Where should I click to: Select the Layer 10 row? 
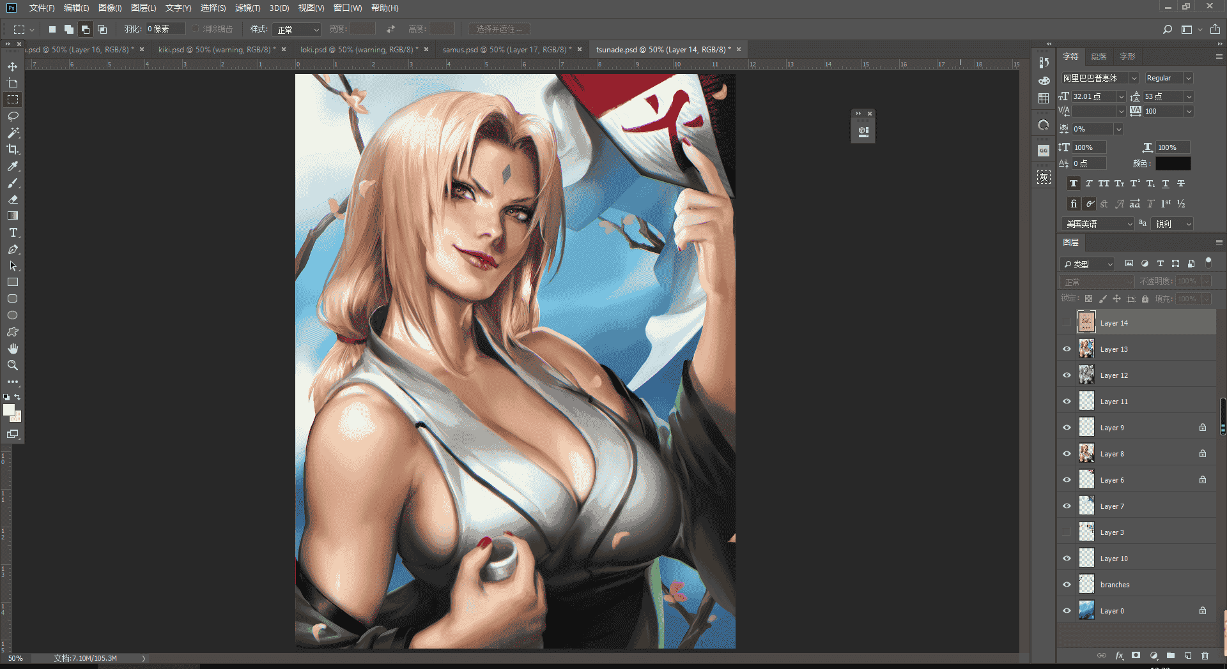pyautogui.click(x=1136, y=559)
